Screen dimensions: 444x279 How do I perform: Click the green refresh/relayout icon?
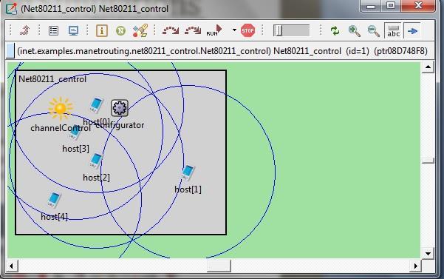click(x=335, y=30)
